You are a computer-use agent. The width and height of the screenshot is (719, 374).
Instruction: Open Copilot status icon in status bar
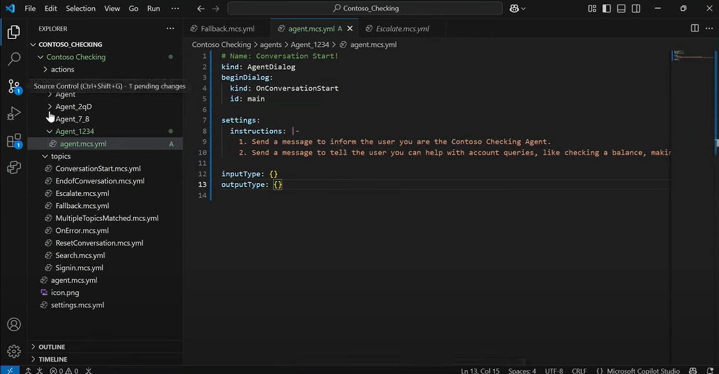693,371
